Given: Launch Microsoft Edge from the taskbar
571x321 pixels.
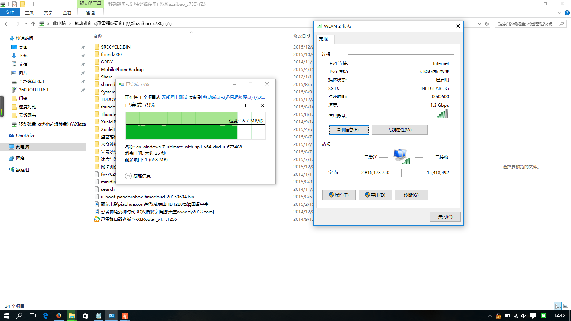Looking at the screenshot, I should 46,316.
